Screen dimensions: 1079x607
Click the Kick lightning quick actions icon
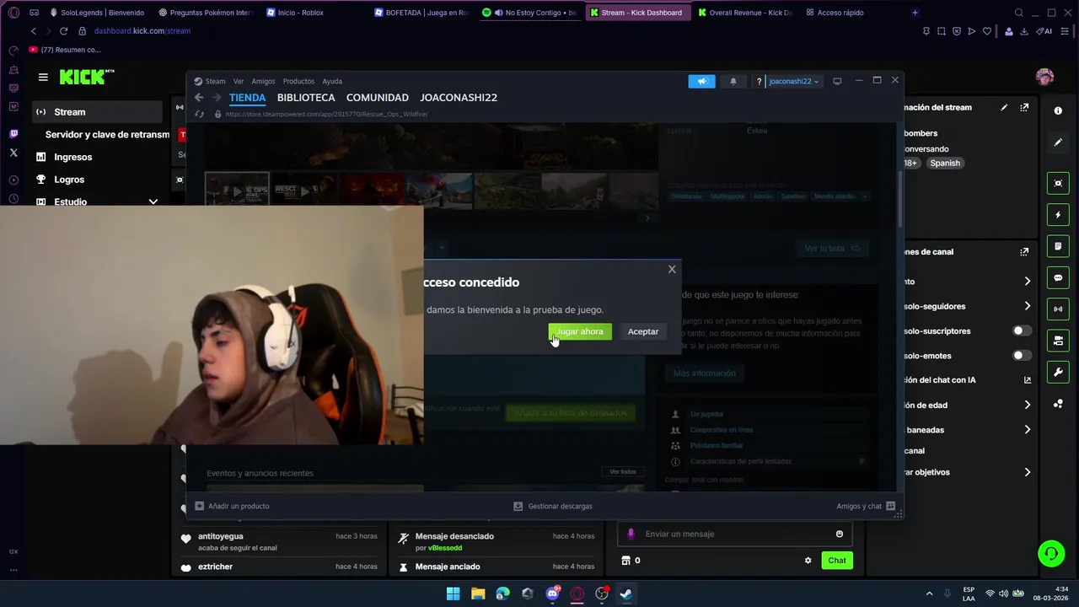pos(1058,215)
